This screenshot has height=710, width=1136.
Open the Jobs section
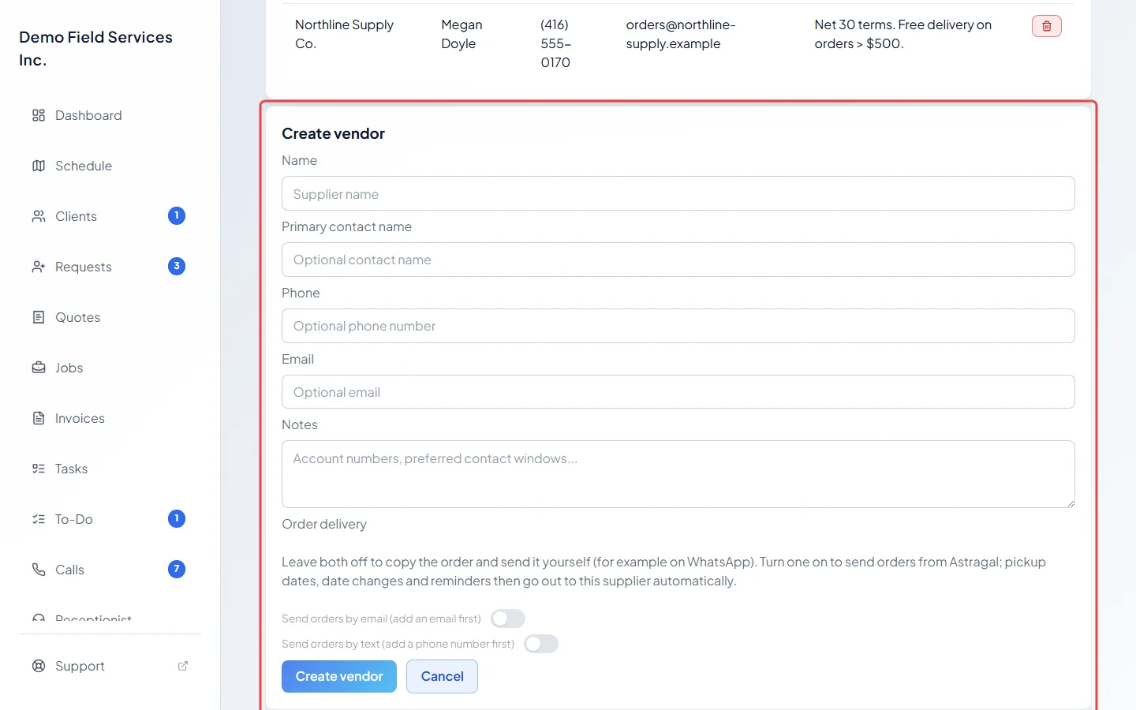coord(110,368)
